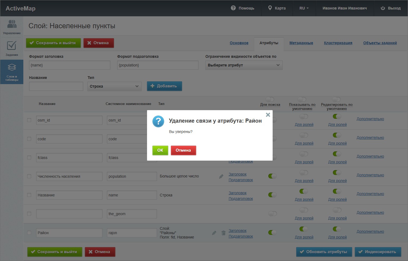Open the RU language dropdown
Screen dimensions: 408x261
tap(304, 8)
